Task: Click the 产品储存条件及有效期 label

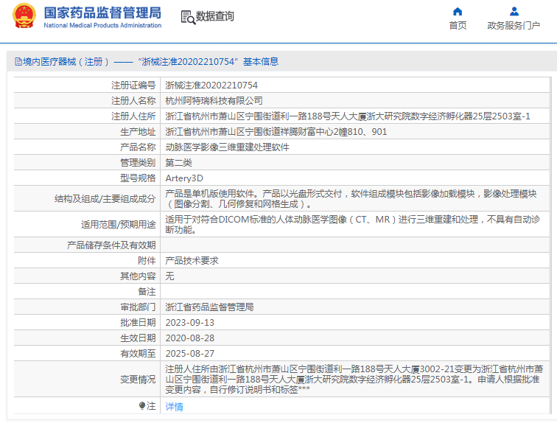Action: pyautogui.click(x=111, y=245)
